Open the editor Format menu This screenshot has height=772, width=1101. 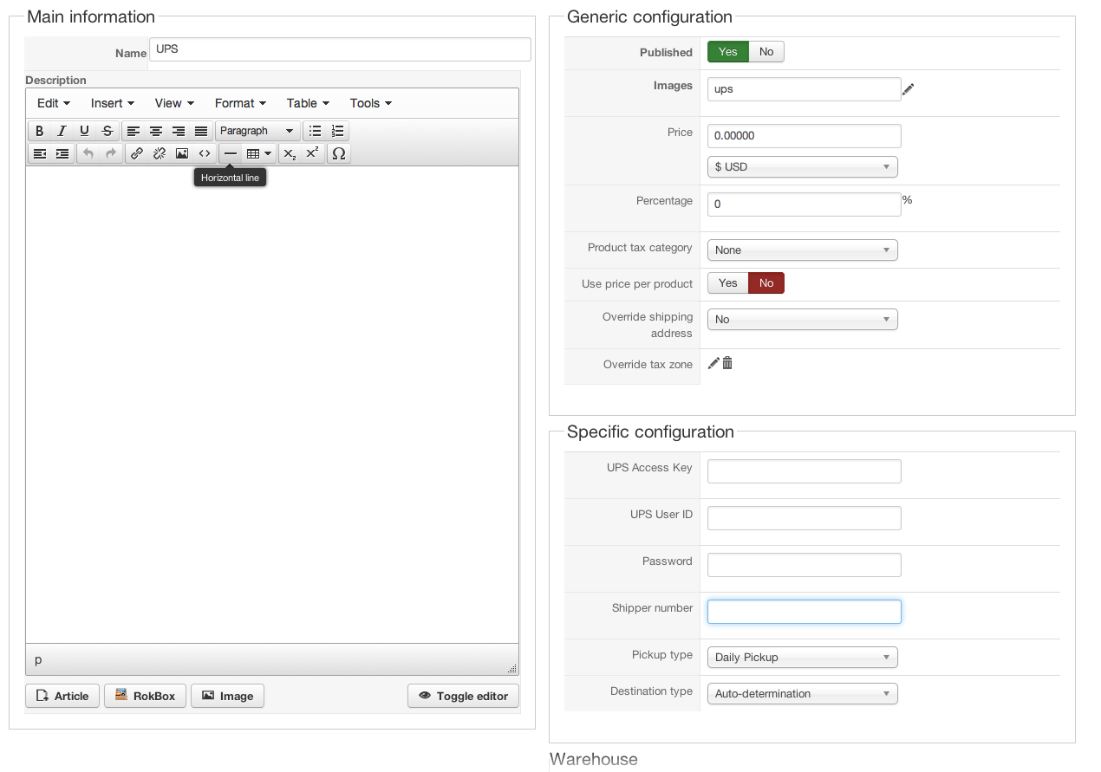pyautogui.click(x=240, y=103)
